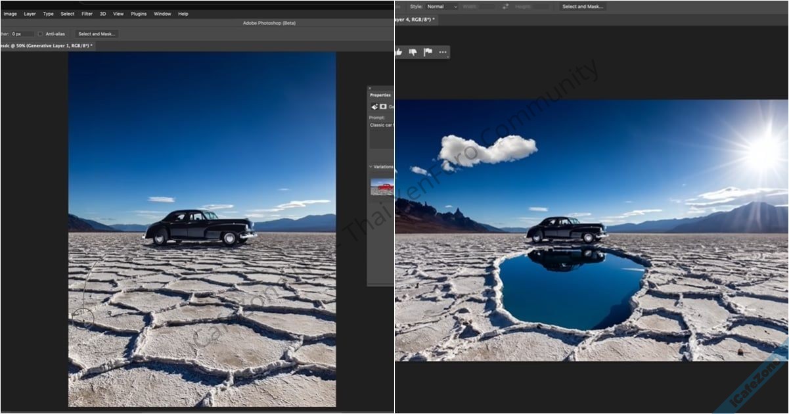Open the Window menu

pos(162,13)
